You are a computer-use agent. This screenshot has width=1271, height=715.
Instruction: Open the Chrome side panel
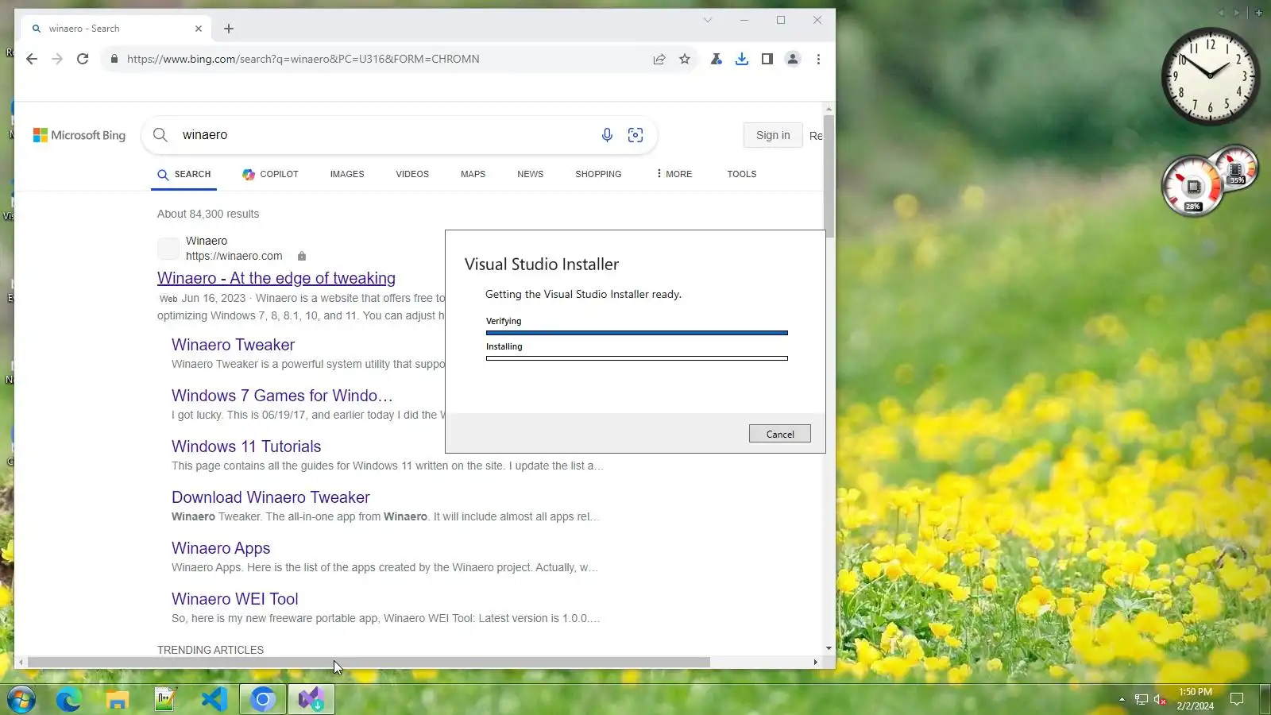[767, 59]
